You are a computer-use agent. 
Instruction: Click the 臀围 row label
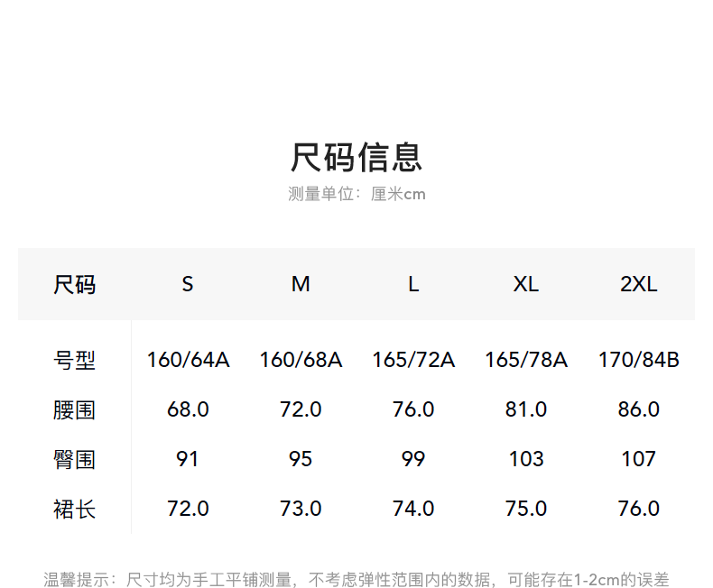click(74, 460)
